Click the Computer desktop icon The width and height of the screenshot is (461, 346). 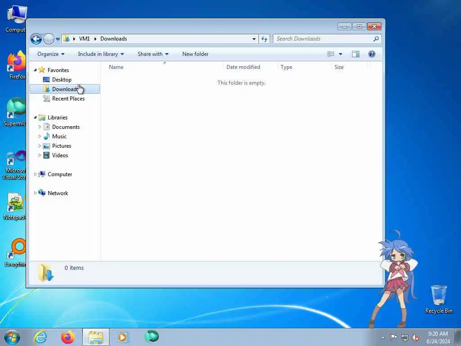tap(16, 19)
